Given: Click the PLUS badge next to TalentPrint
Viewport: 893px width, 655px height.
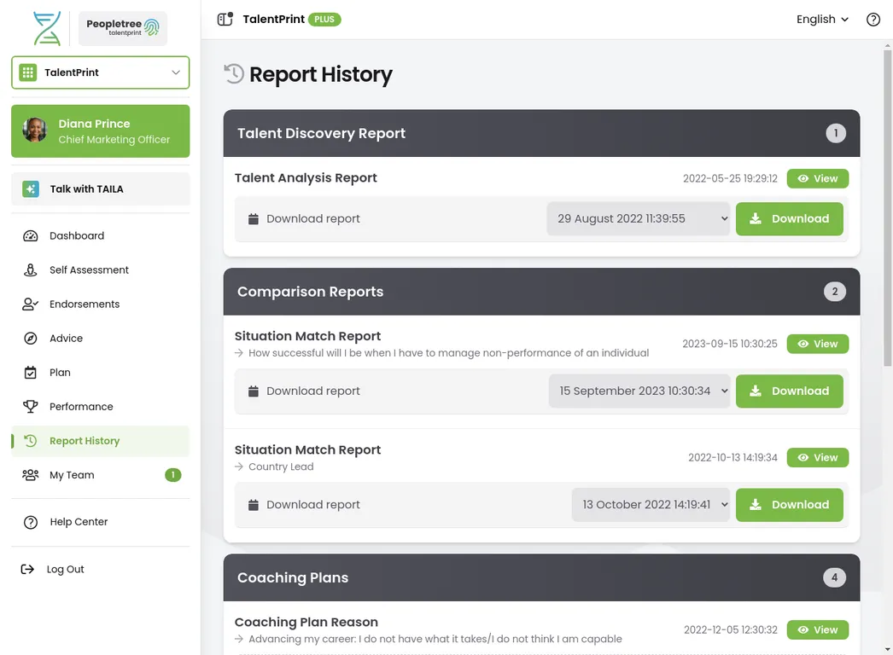Looking at the screenshot, I should click(324, 20).
